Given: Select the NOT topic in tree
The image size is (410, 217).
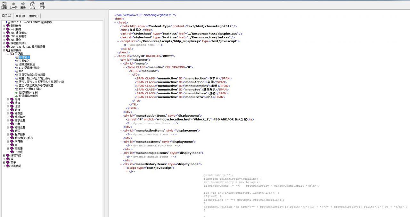Looking at the screenshot, I should [x=21, y=71].
